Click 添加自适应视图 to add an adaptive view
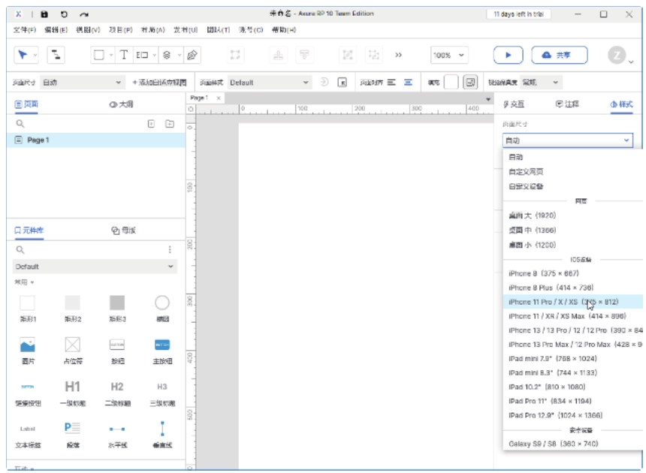Image resolution: width=646 pixels, height=473 pixels. click(x=159, y=83)
